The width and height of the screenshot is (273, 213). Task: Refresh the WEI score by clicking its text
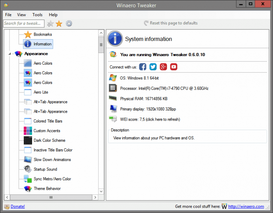pyautogui.click(x=150, y=120)
